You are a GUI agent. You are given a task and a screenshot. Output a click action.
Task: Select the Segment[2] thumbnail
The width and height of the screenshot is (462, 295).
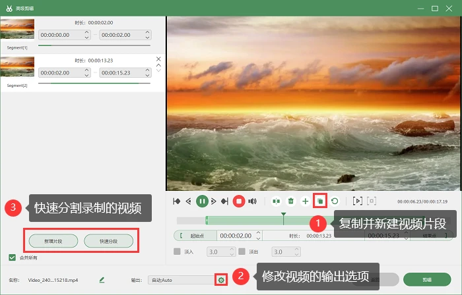coord(17,67)
